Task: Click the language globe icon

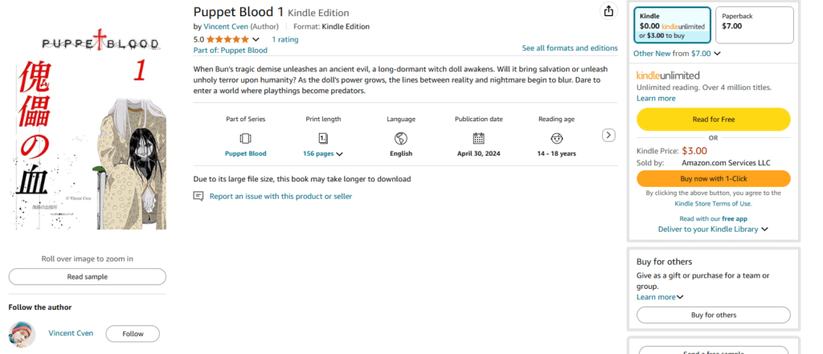Action: tap(401, 138)
